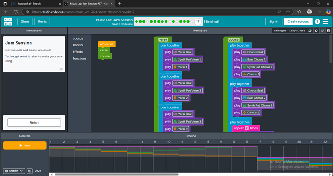
Task: Open the tab actions menu icon
Action: [5, 4]
